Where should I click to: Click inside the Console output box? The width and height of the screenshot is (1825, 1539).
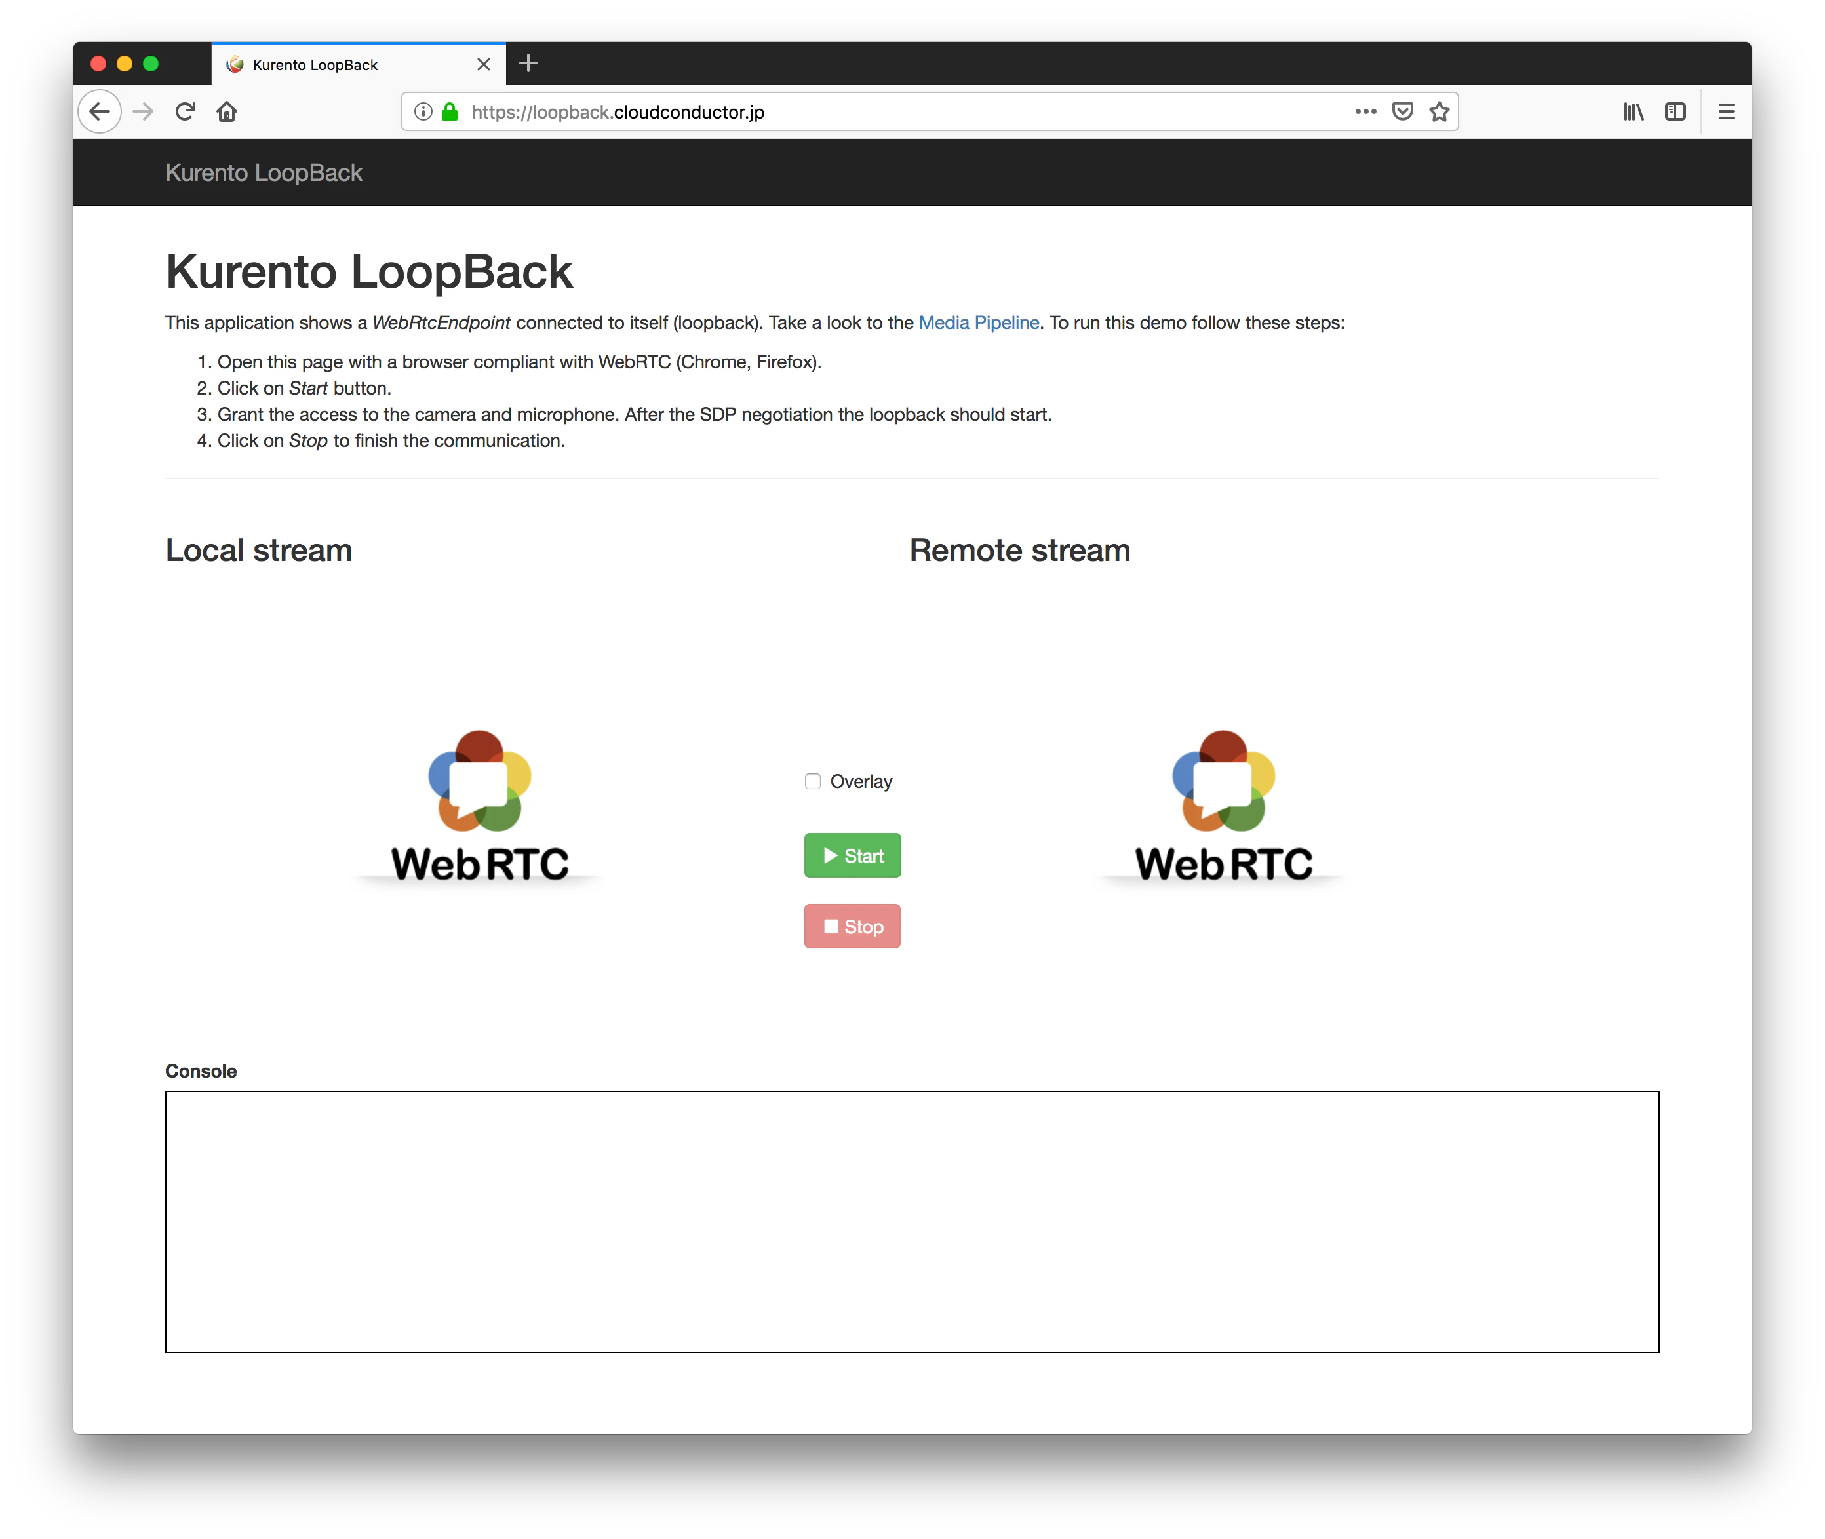912,1221
